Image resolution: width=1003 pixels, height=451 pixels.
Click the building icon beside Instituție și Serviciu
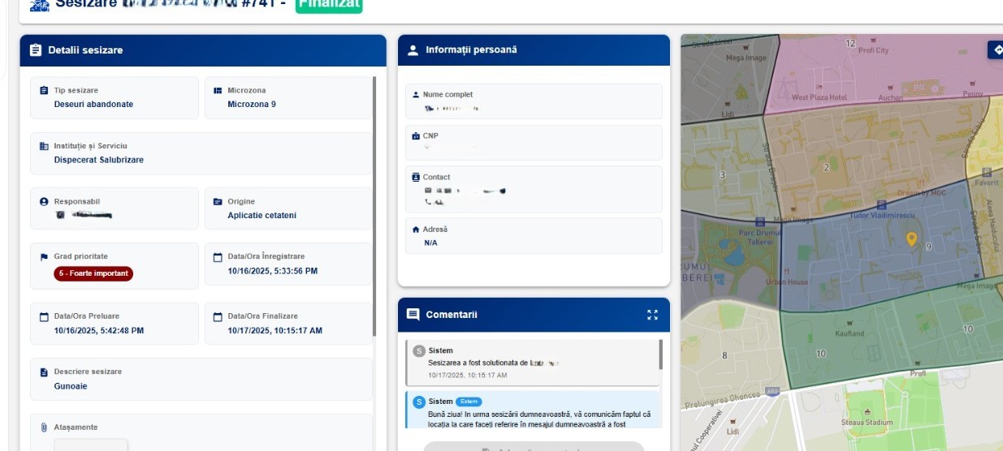point(44,146)
